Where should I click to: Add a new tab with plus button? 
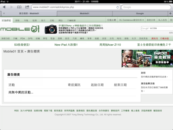pyautogui.click(x=170, y=13)
